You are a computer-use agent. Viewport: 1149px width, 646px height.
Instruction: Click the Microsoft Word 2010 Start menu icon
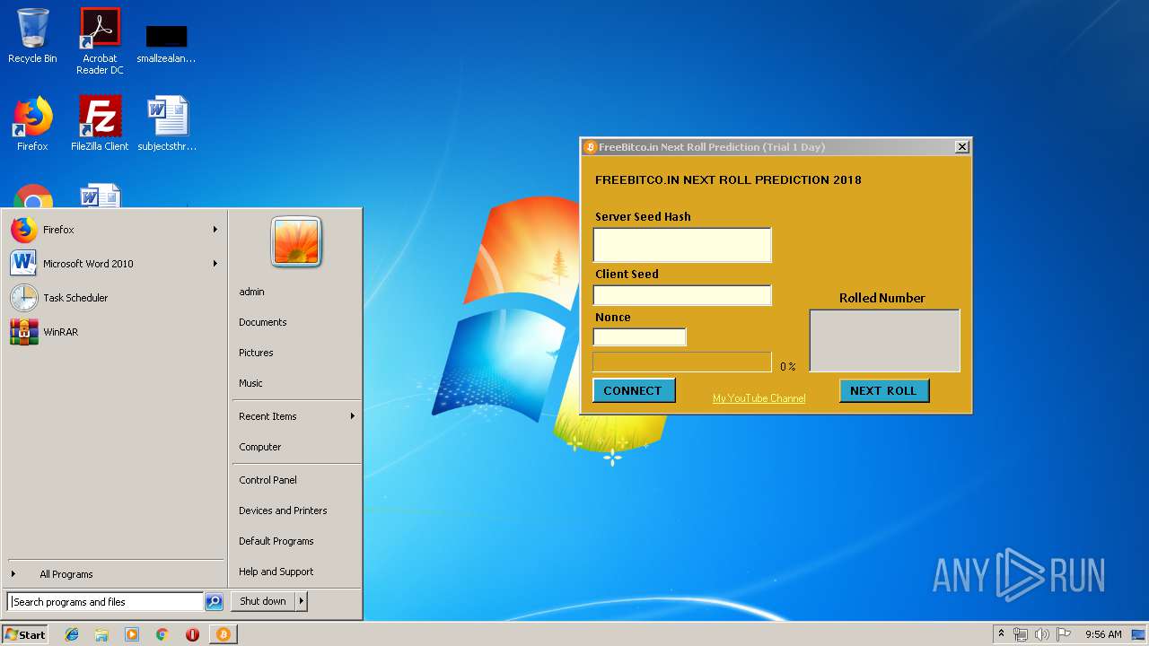coord(24,264)
